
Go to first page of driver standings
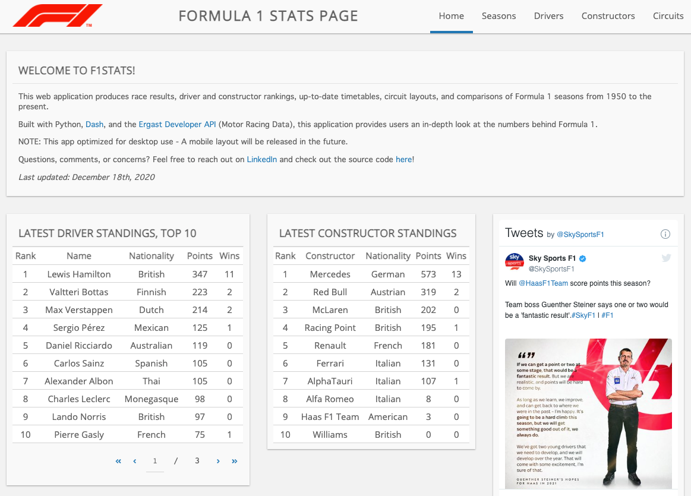118,461
